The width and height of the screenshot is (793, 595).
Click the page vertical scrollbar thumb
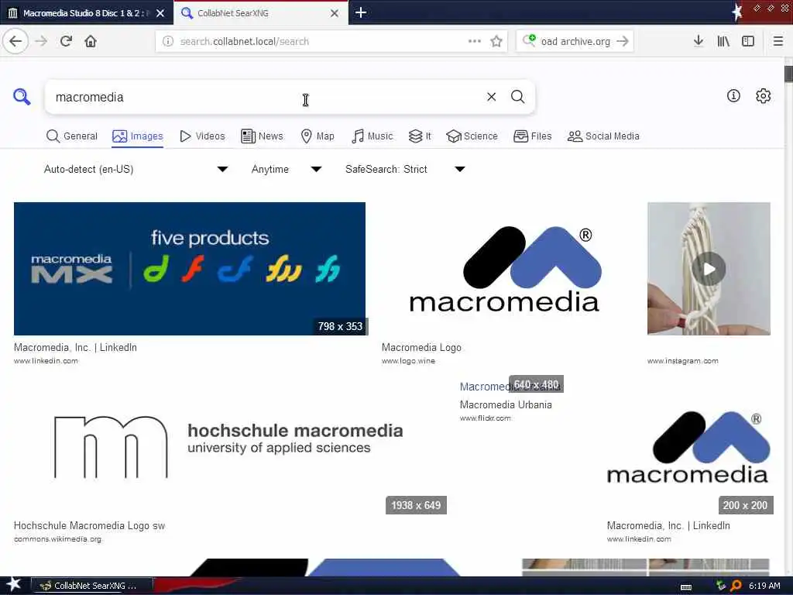point(788,74)
